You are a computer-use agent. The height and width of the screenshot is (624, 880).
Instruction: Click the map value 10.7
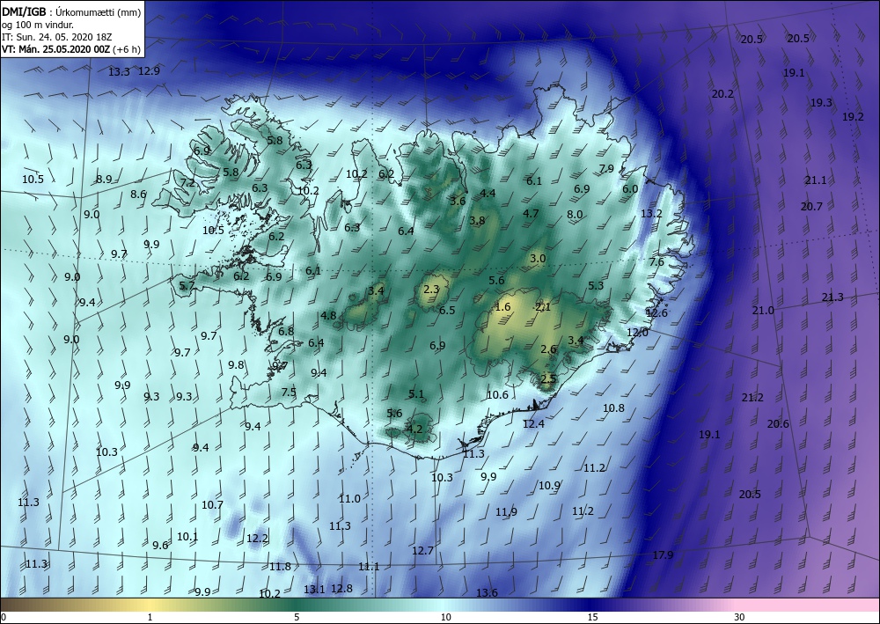(213, 504)
